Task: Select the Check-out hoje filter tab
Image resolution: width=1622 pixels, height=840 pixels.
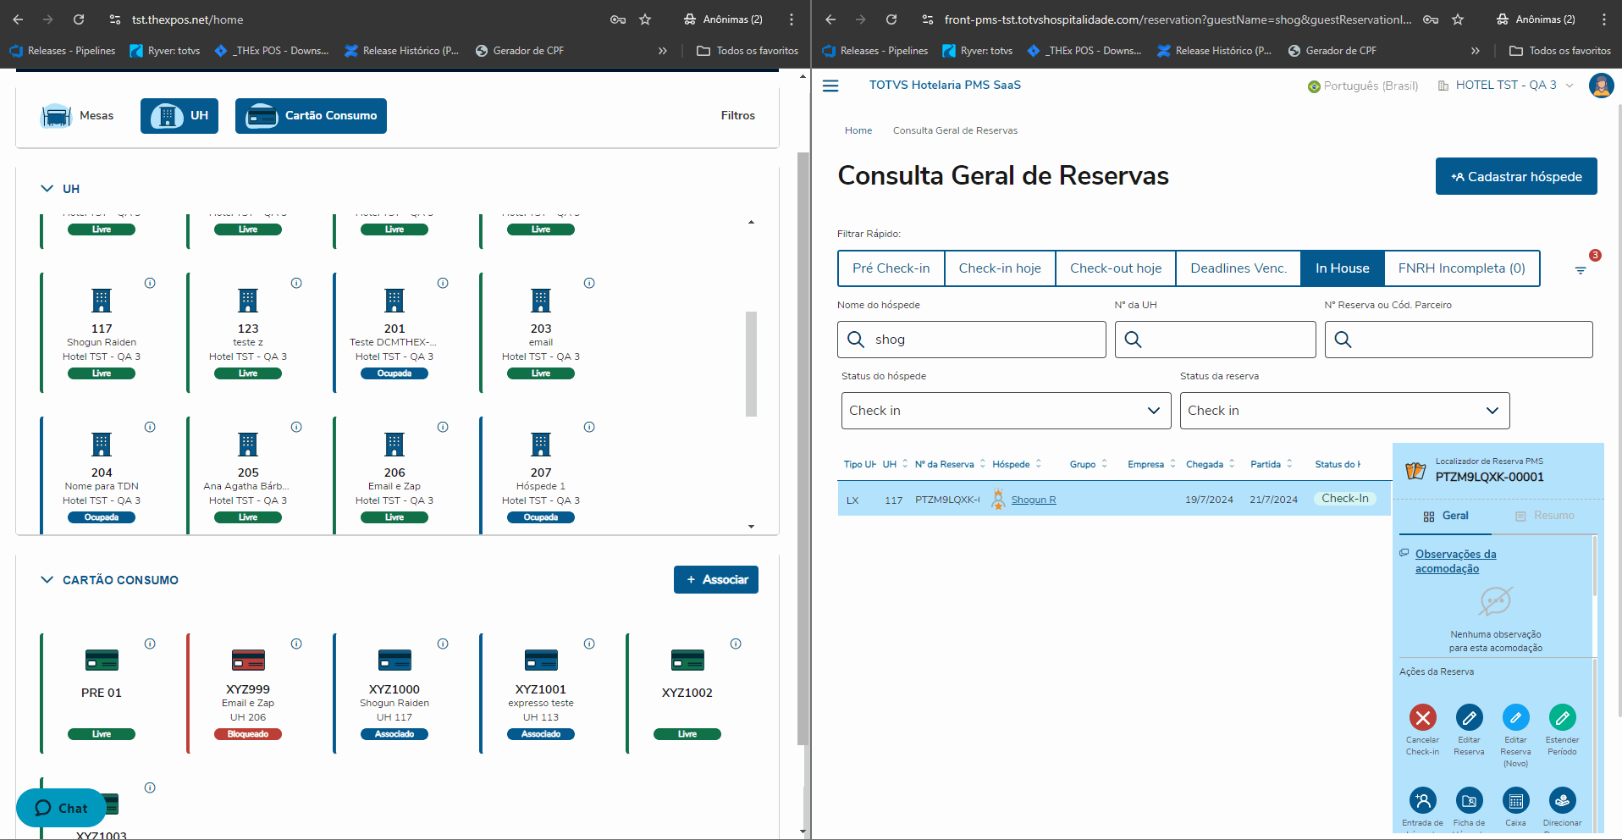Action: coord(1115,268)
